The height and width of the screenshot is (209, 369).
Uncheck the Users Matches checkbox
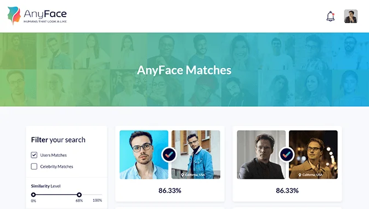pyautogui.click(x=34, y=155)
